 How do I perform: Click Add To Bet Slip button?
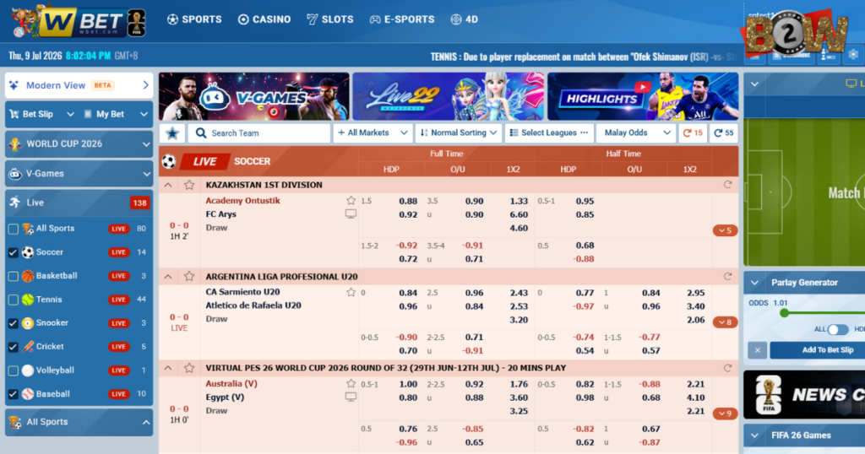pyautogui.click(x=819, y=350)
